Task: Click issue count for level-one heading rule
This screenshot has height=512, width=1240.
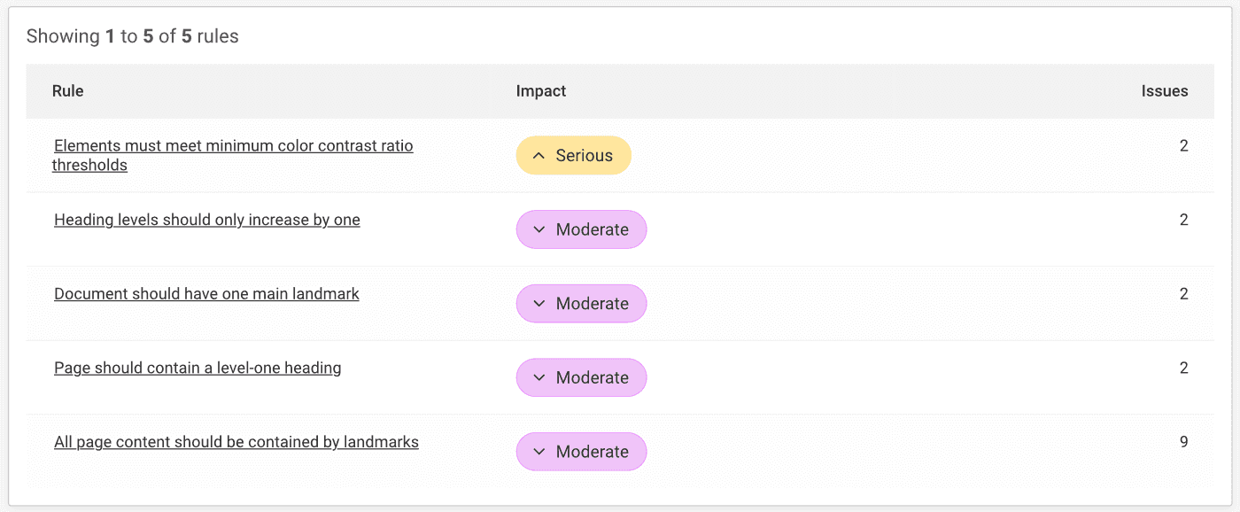Action: pyautogui.click(x=1183, y=368)
